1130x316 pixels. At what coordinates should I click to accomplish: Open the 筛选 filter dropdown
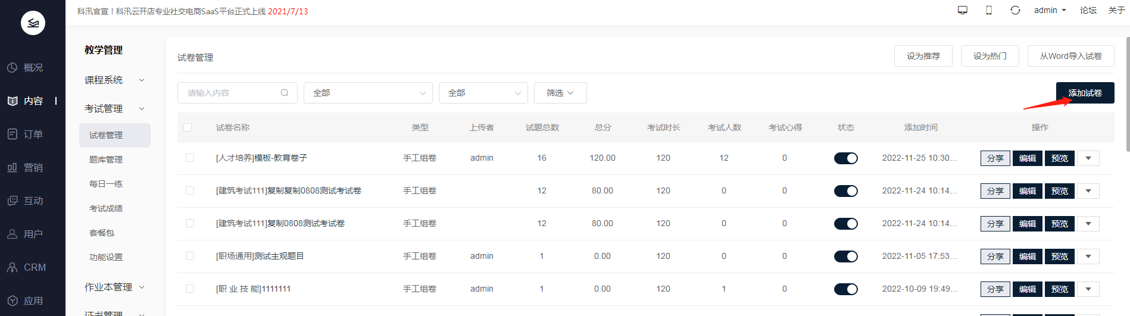(560, 93)
